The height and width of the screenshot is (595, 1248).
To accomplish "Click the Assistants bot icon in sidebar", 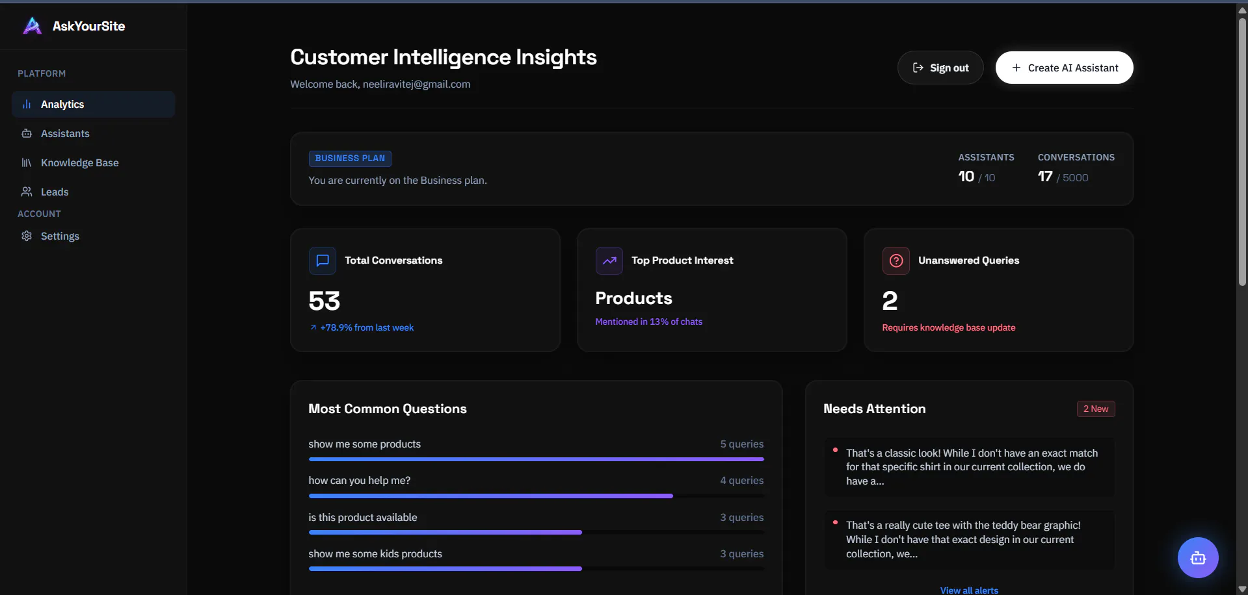I will click(27, 133).
